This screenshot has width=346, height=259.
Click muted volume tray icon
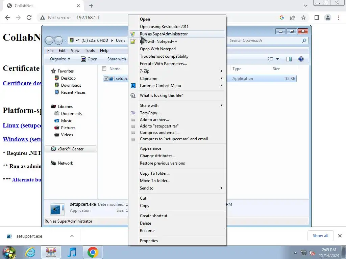312,253
